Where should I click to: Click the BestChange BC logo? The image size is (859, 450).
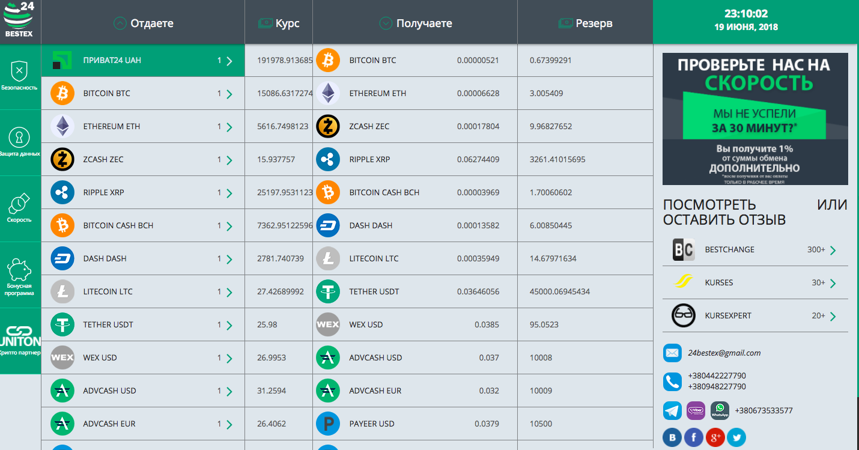(684, 249)
